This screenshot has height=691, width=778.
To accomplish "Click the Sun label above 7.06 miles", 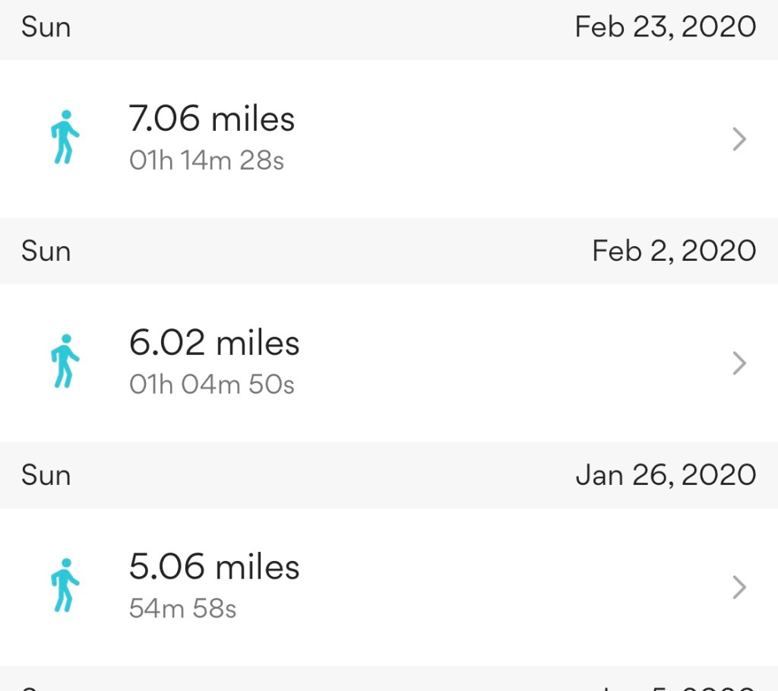I will [x=46, y=27].
